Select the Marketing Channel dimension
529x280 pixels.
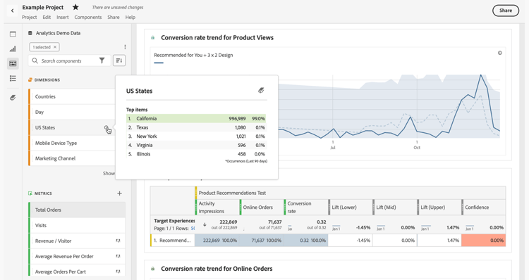(72, 158)
